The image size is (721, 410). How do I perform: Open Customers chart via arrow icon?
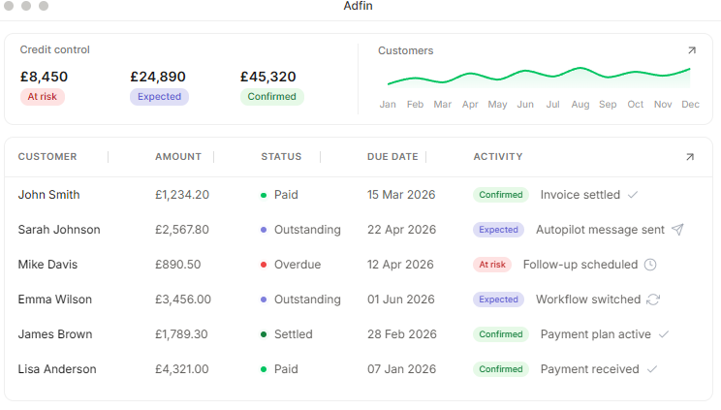point(692,50)
